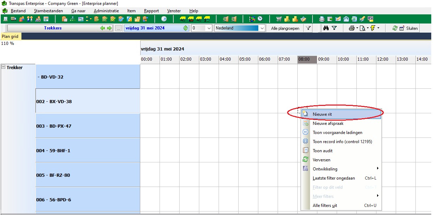Screen dimensions: 433x215
Task: Collapse the Trekker group in the left panel
Action: (x=3, y=67)
